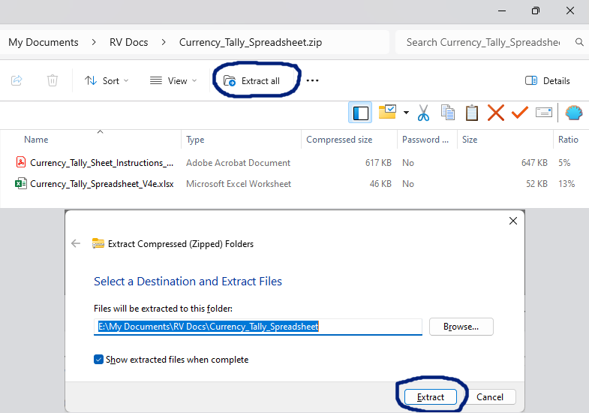Viewport: 589px width, 413px height.
Task: Click the Browse button
Action: click(461, 327)
